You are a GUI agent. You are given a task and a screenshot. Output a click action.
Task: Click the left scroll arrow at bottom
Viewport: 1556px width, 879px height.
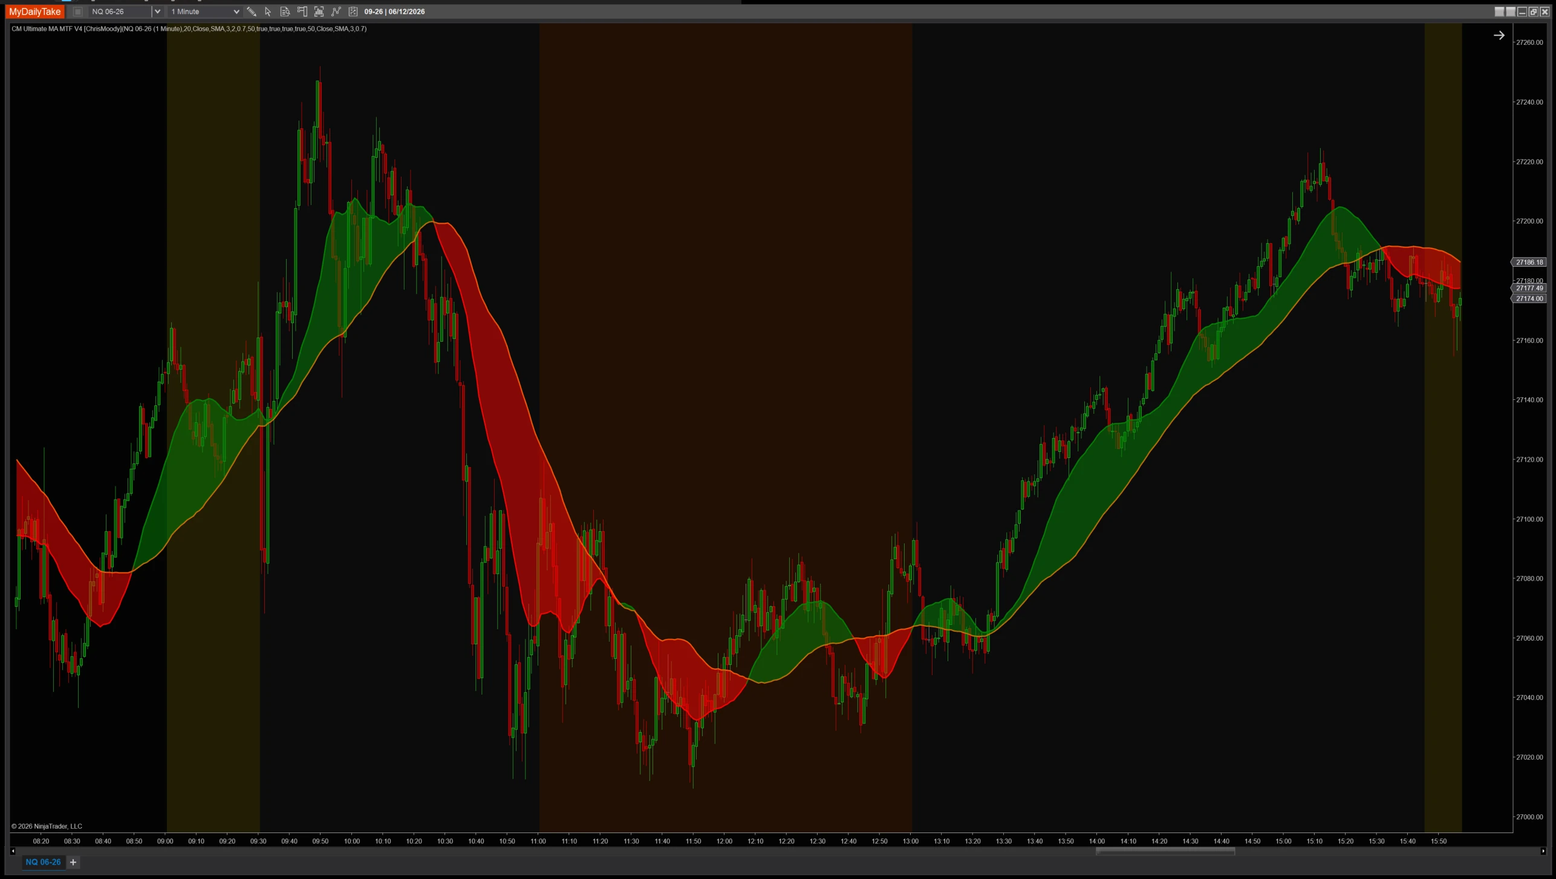tap(13, 851)
